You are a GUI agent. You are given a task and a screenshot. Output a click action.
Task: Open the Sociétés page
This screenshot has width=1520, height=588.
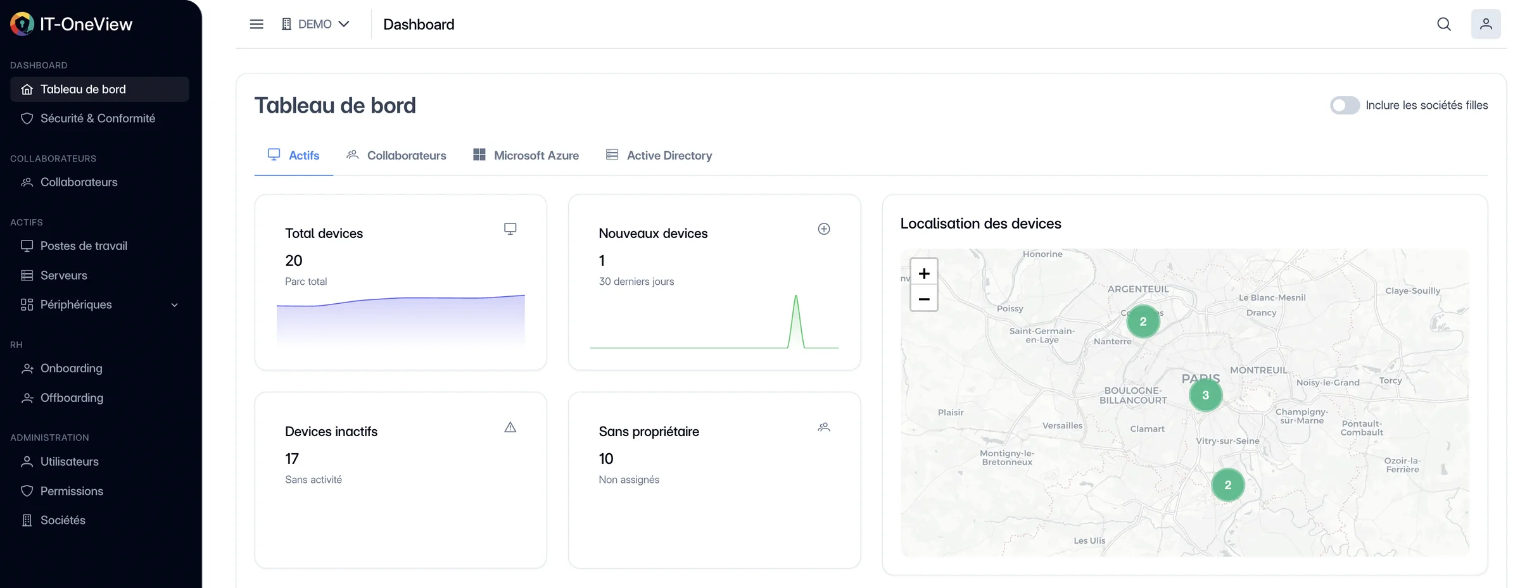click(x=99, y=520)
